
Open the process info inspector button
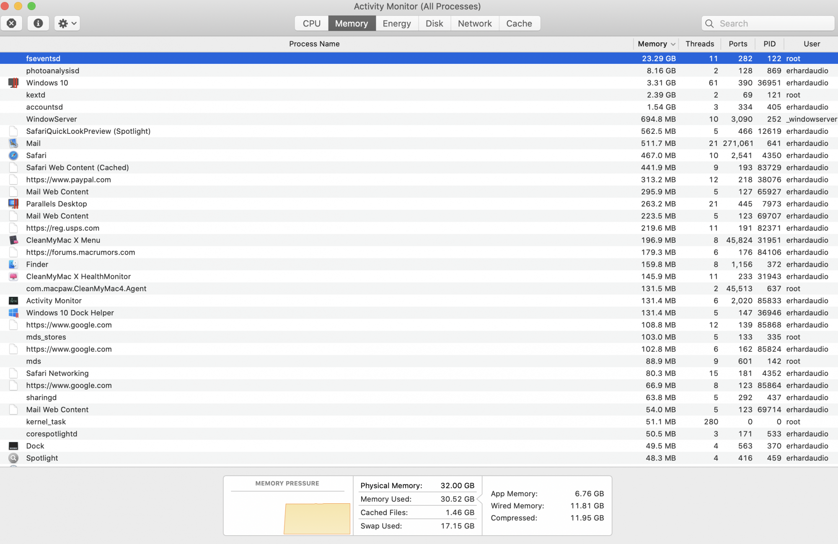point(38,23)
